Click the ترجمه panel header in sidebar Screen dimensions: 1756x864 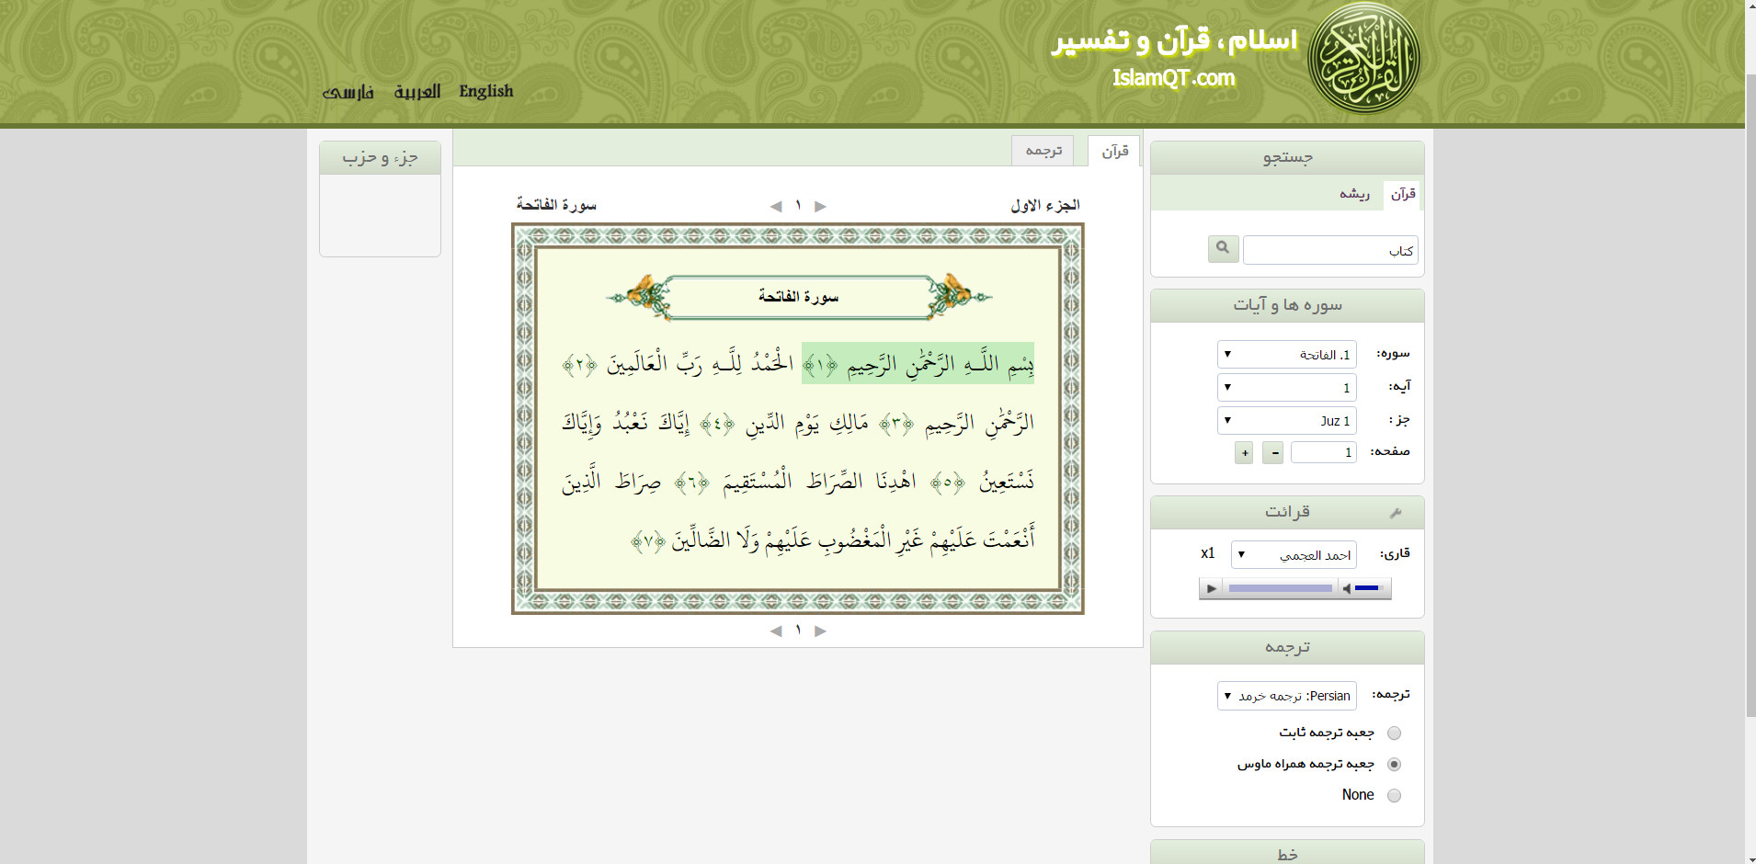tap(1287, 648)
